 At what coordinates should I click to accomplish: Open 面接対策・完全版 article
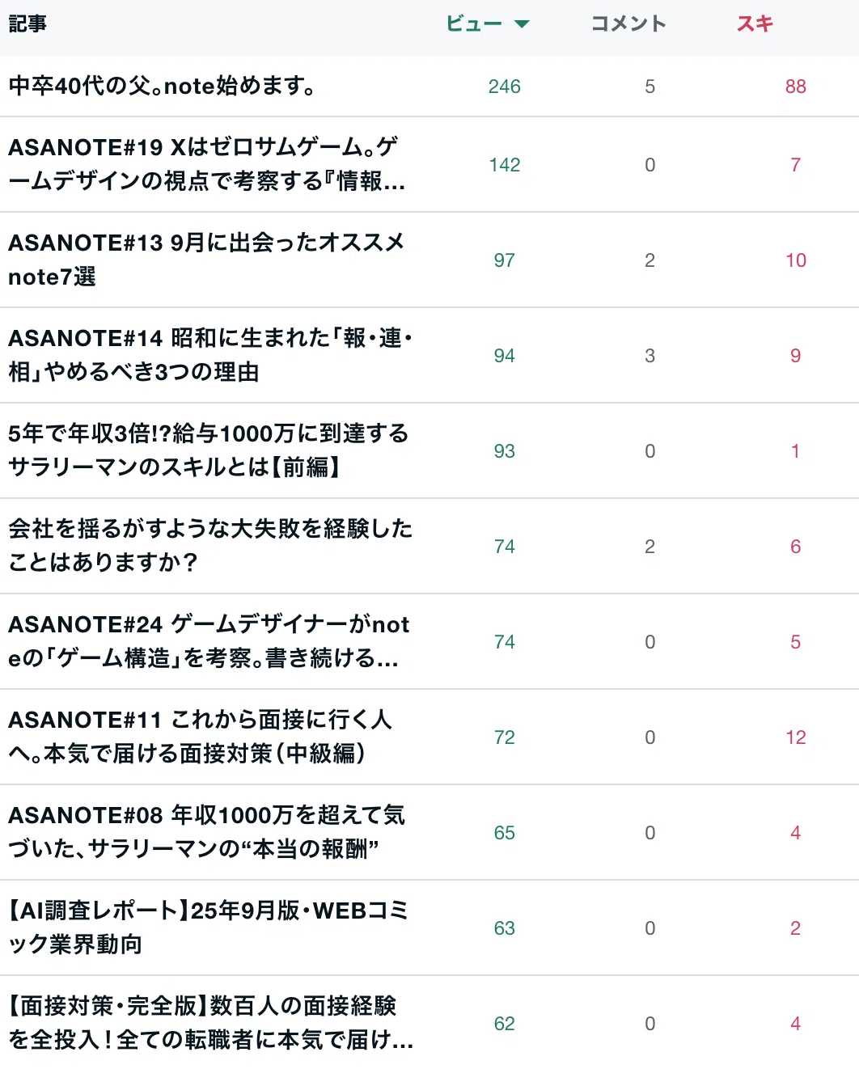click(x=211, y=1023)
